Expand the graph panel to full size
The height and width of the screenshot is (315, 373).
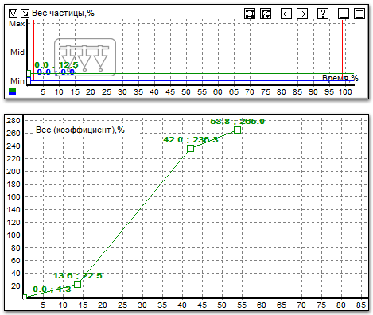pos(359,14)
